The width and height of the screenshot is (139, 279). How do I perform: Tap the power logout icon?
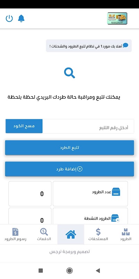pos(9,18)
